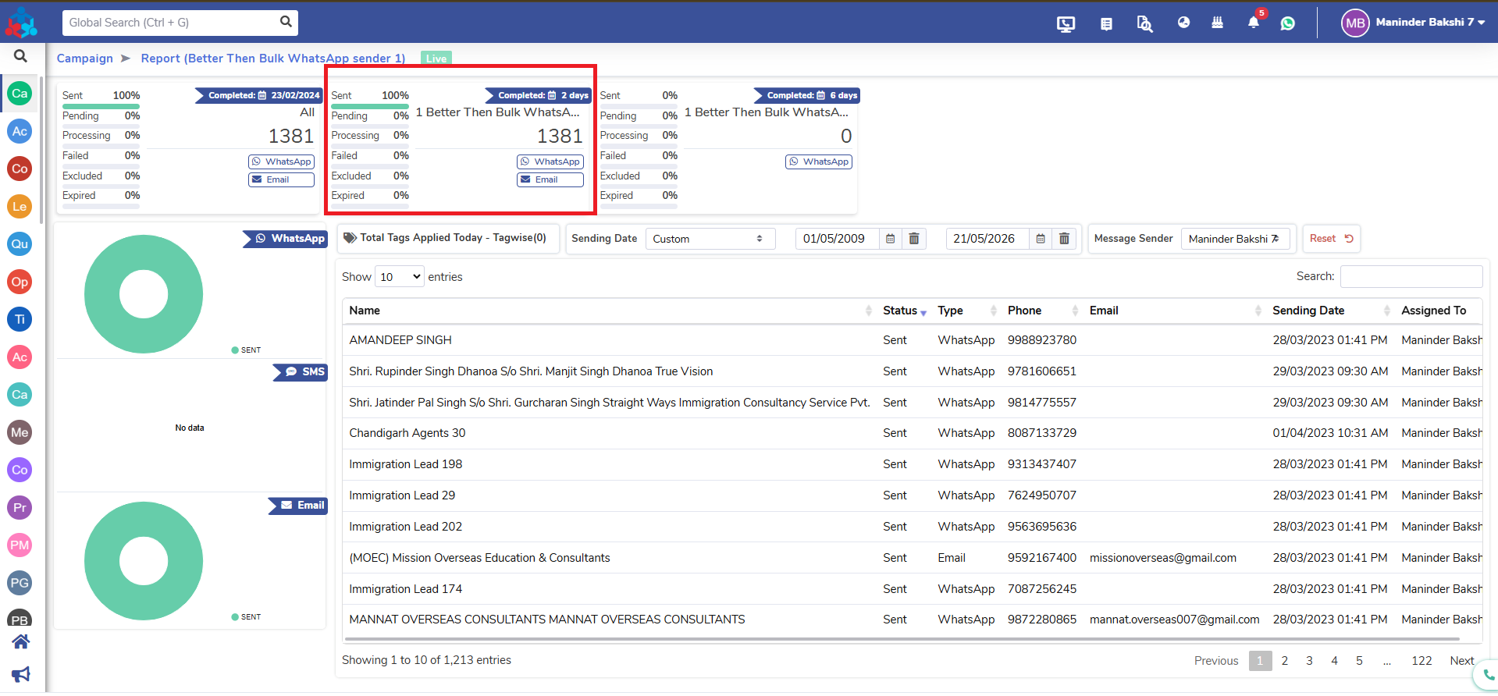Screen dimensions: 1498x696
Task: Select the red Op sidebar circle
Action: click(20, 282)
